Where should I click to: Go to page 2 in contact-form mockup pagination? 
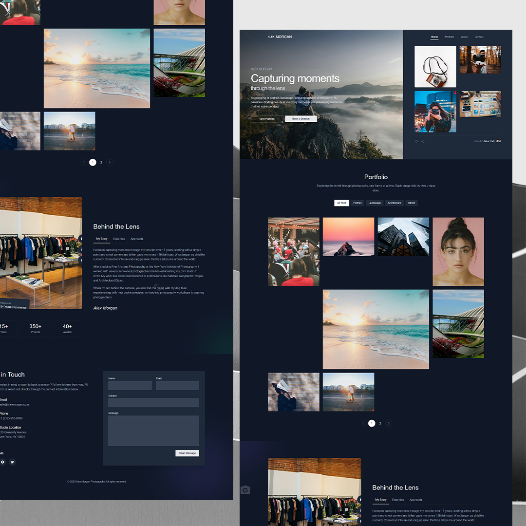(101, 162)
